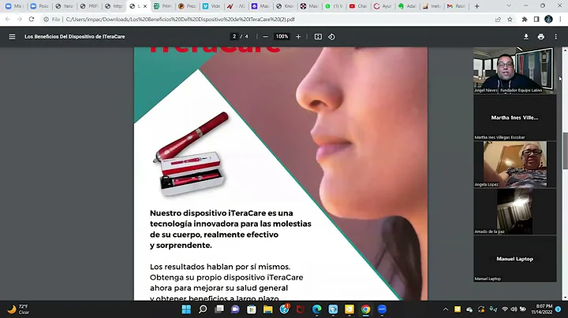Zoom in using the plus button
This screenshot has height=318, width=568.
coord(298,36)
